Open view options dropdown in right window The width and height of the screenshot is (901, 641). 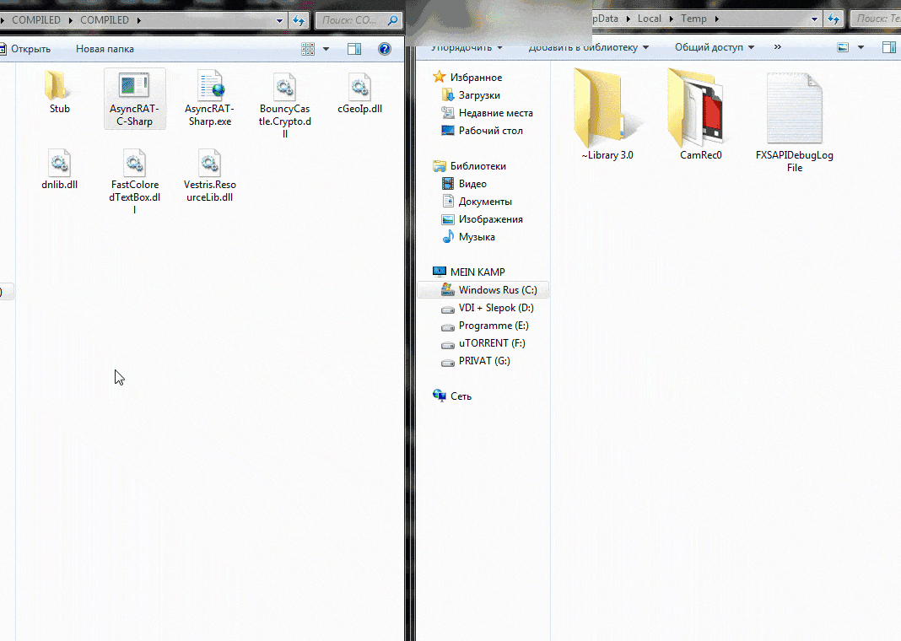click(x=861, y=47)
